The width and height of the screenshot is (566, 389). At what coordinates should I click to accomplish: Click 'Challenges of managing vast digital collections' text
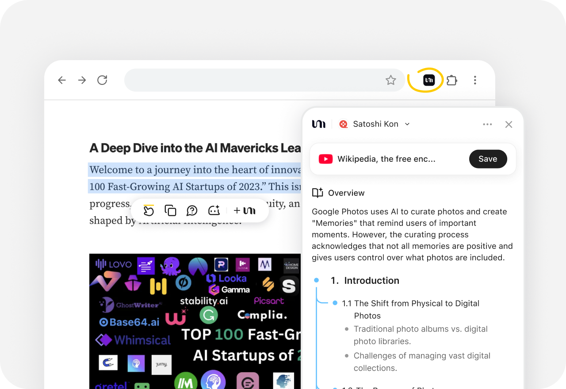(422, 362)
